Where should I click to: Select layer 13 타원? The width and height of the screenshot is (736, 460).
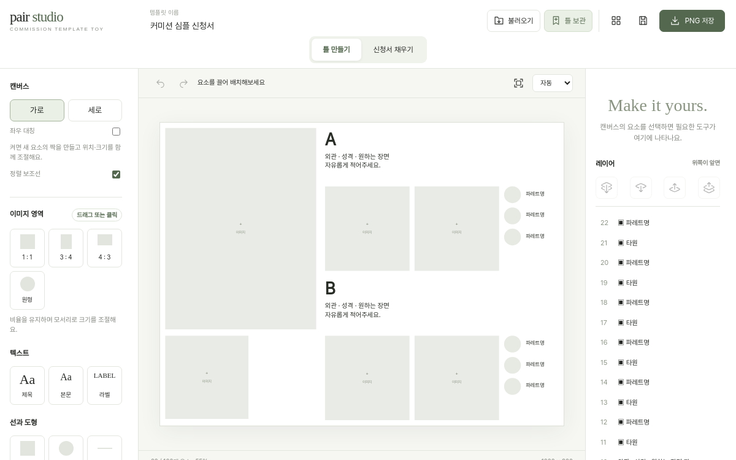click(x=657, y=402)
